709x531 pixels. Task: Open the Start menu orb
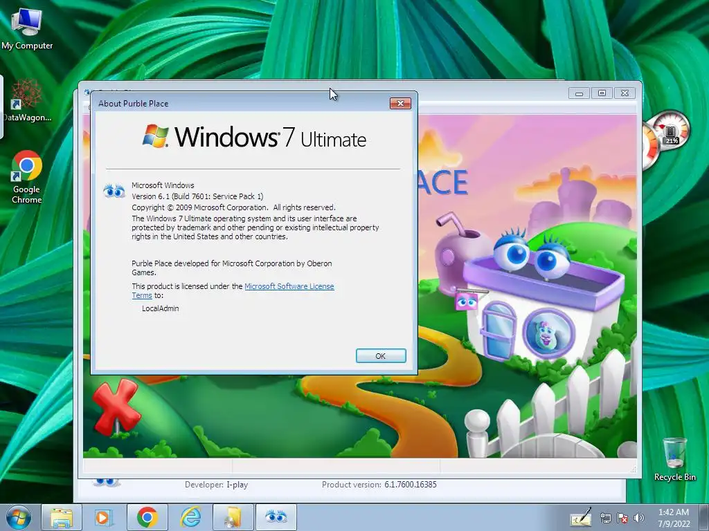pyautogui.click(x=18, y=517)
